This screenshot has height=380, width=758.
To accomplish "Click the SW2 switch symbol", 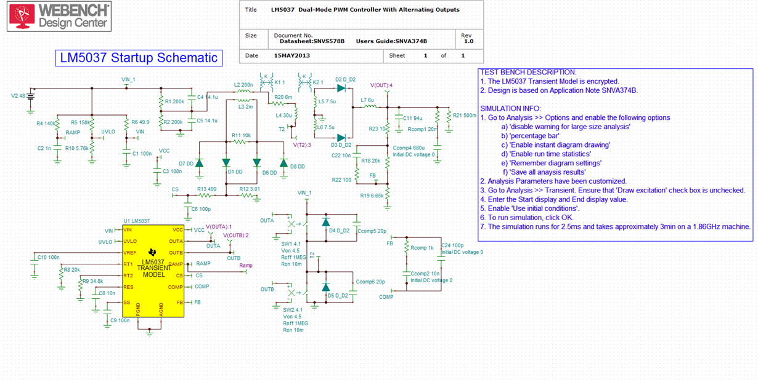I will (299, 293).
